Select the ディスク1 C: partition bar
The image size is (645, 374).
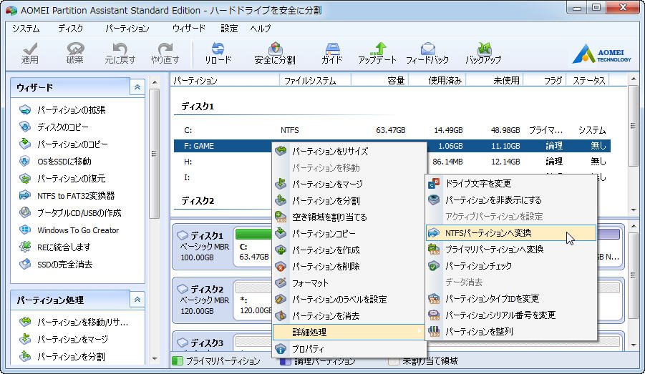click(254, 245)
